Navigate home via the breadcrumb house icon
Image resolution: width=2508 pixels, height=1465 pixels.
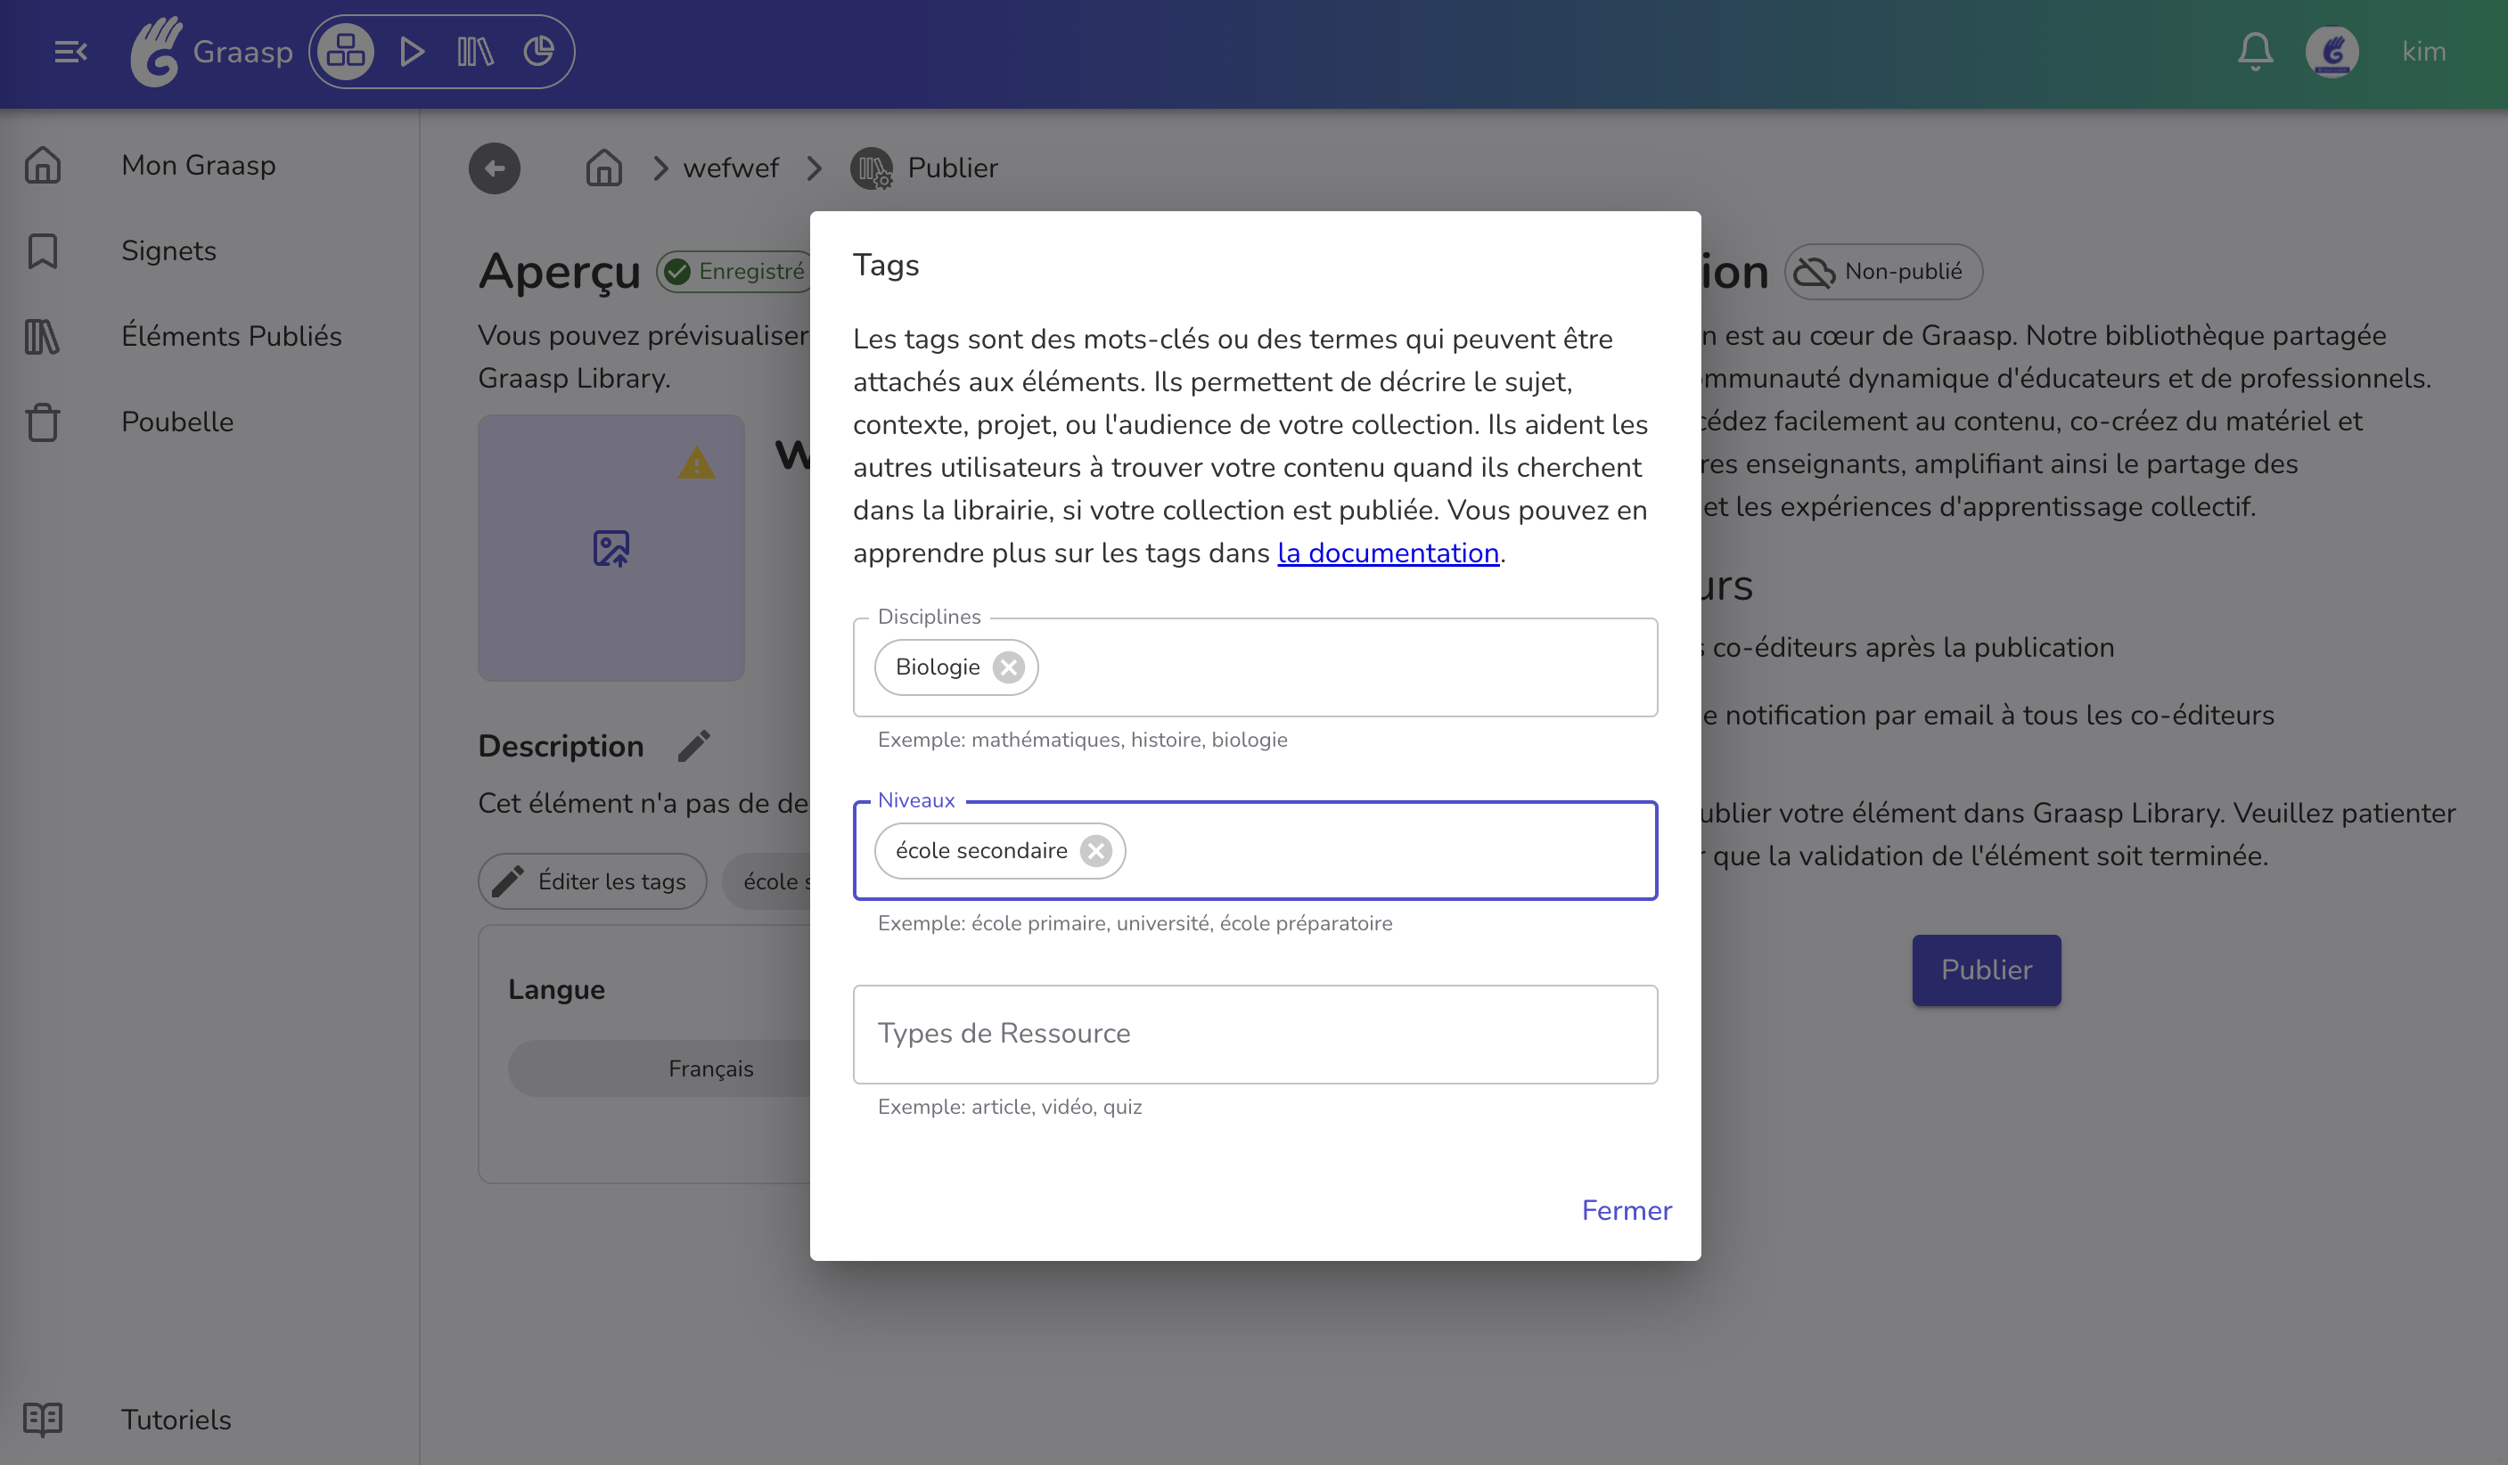pyautogui.click(x=603, y=168)
